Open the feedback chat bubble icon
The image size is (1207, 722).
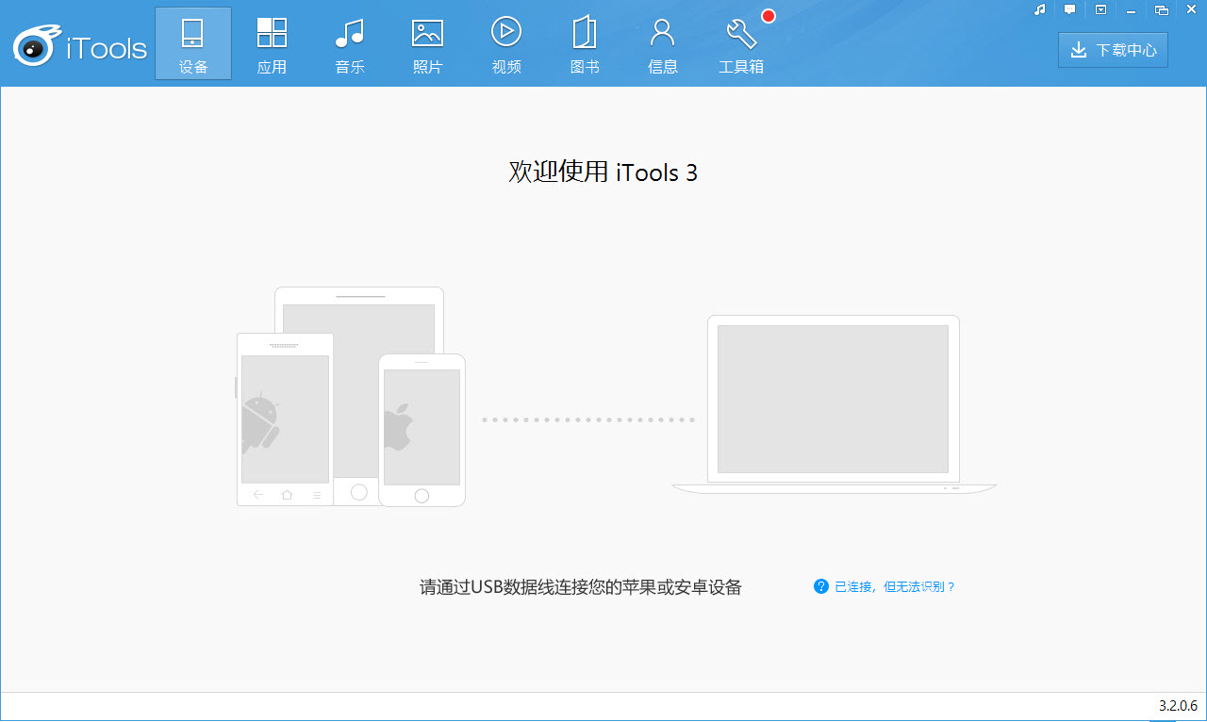[1069, 9]
